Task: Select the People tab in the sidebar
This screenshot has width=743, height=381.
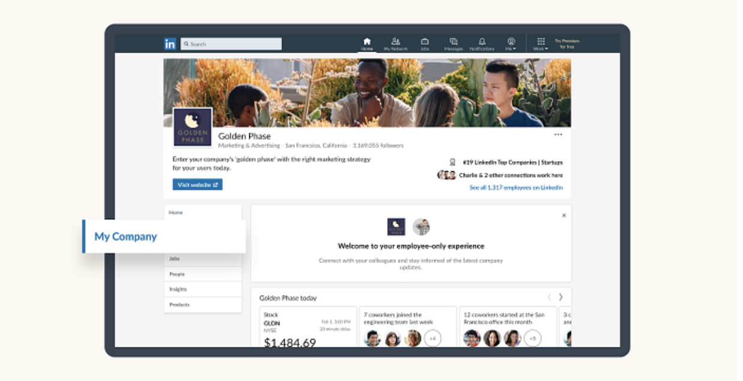Action: point(203,274)
